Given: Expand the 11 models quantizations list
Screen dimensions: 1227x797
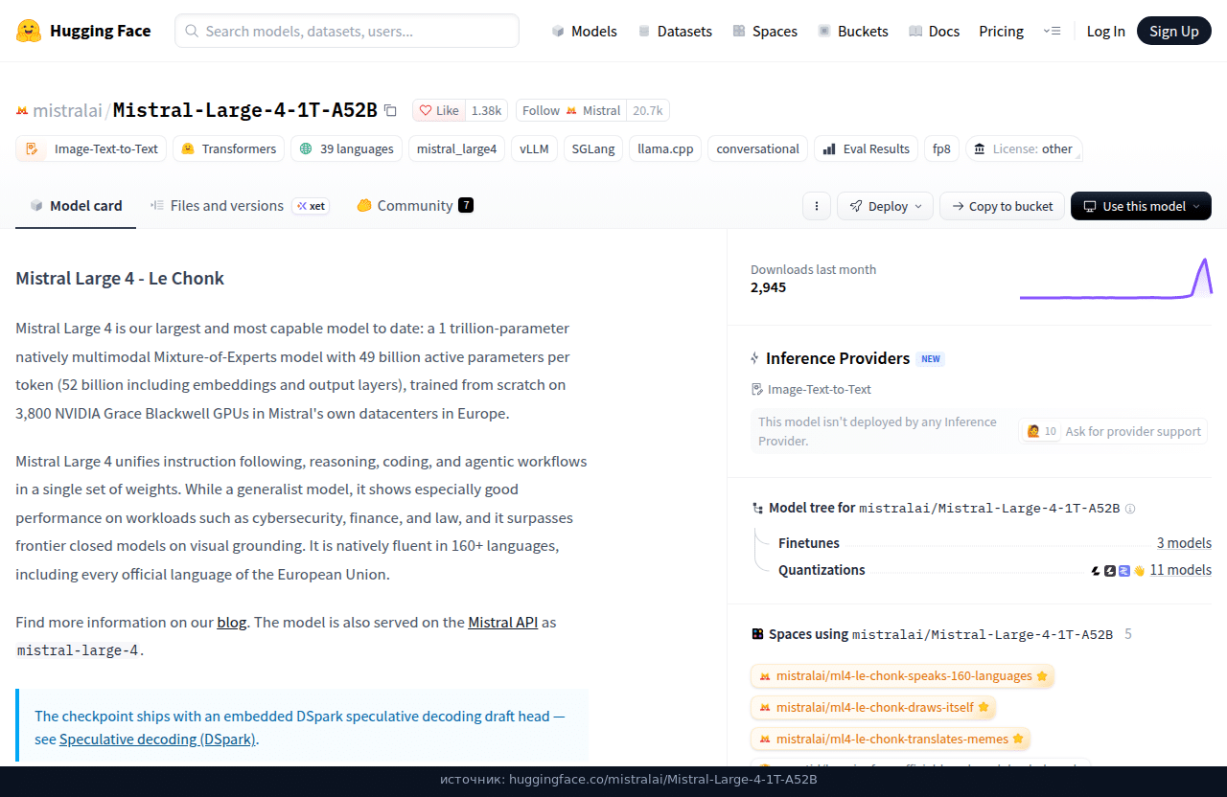Looking at the screenshot, I should tap(1180, 570).
